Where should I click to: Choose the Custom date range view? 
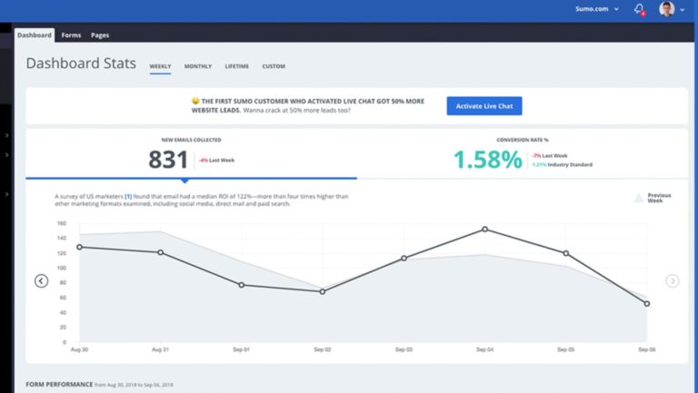[x=274, y=66]
